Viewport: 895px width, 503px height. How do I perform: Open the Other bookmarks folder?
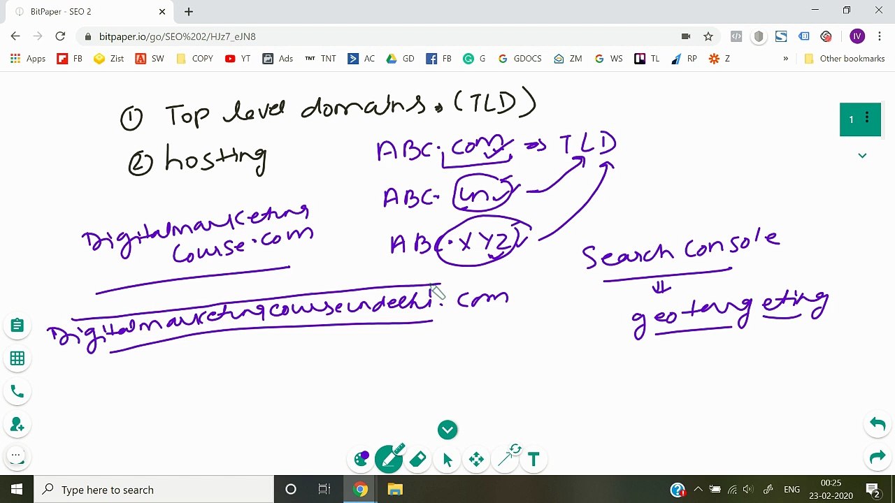click(844, 59)
